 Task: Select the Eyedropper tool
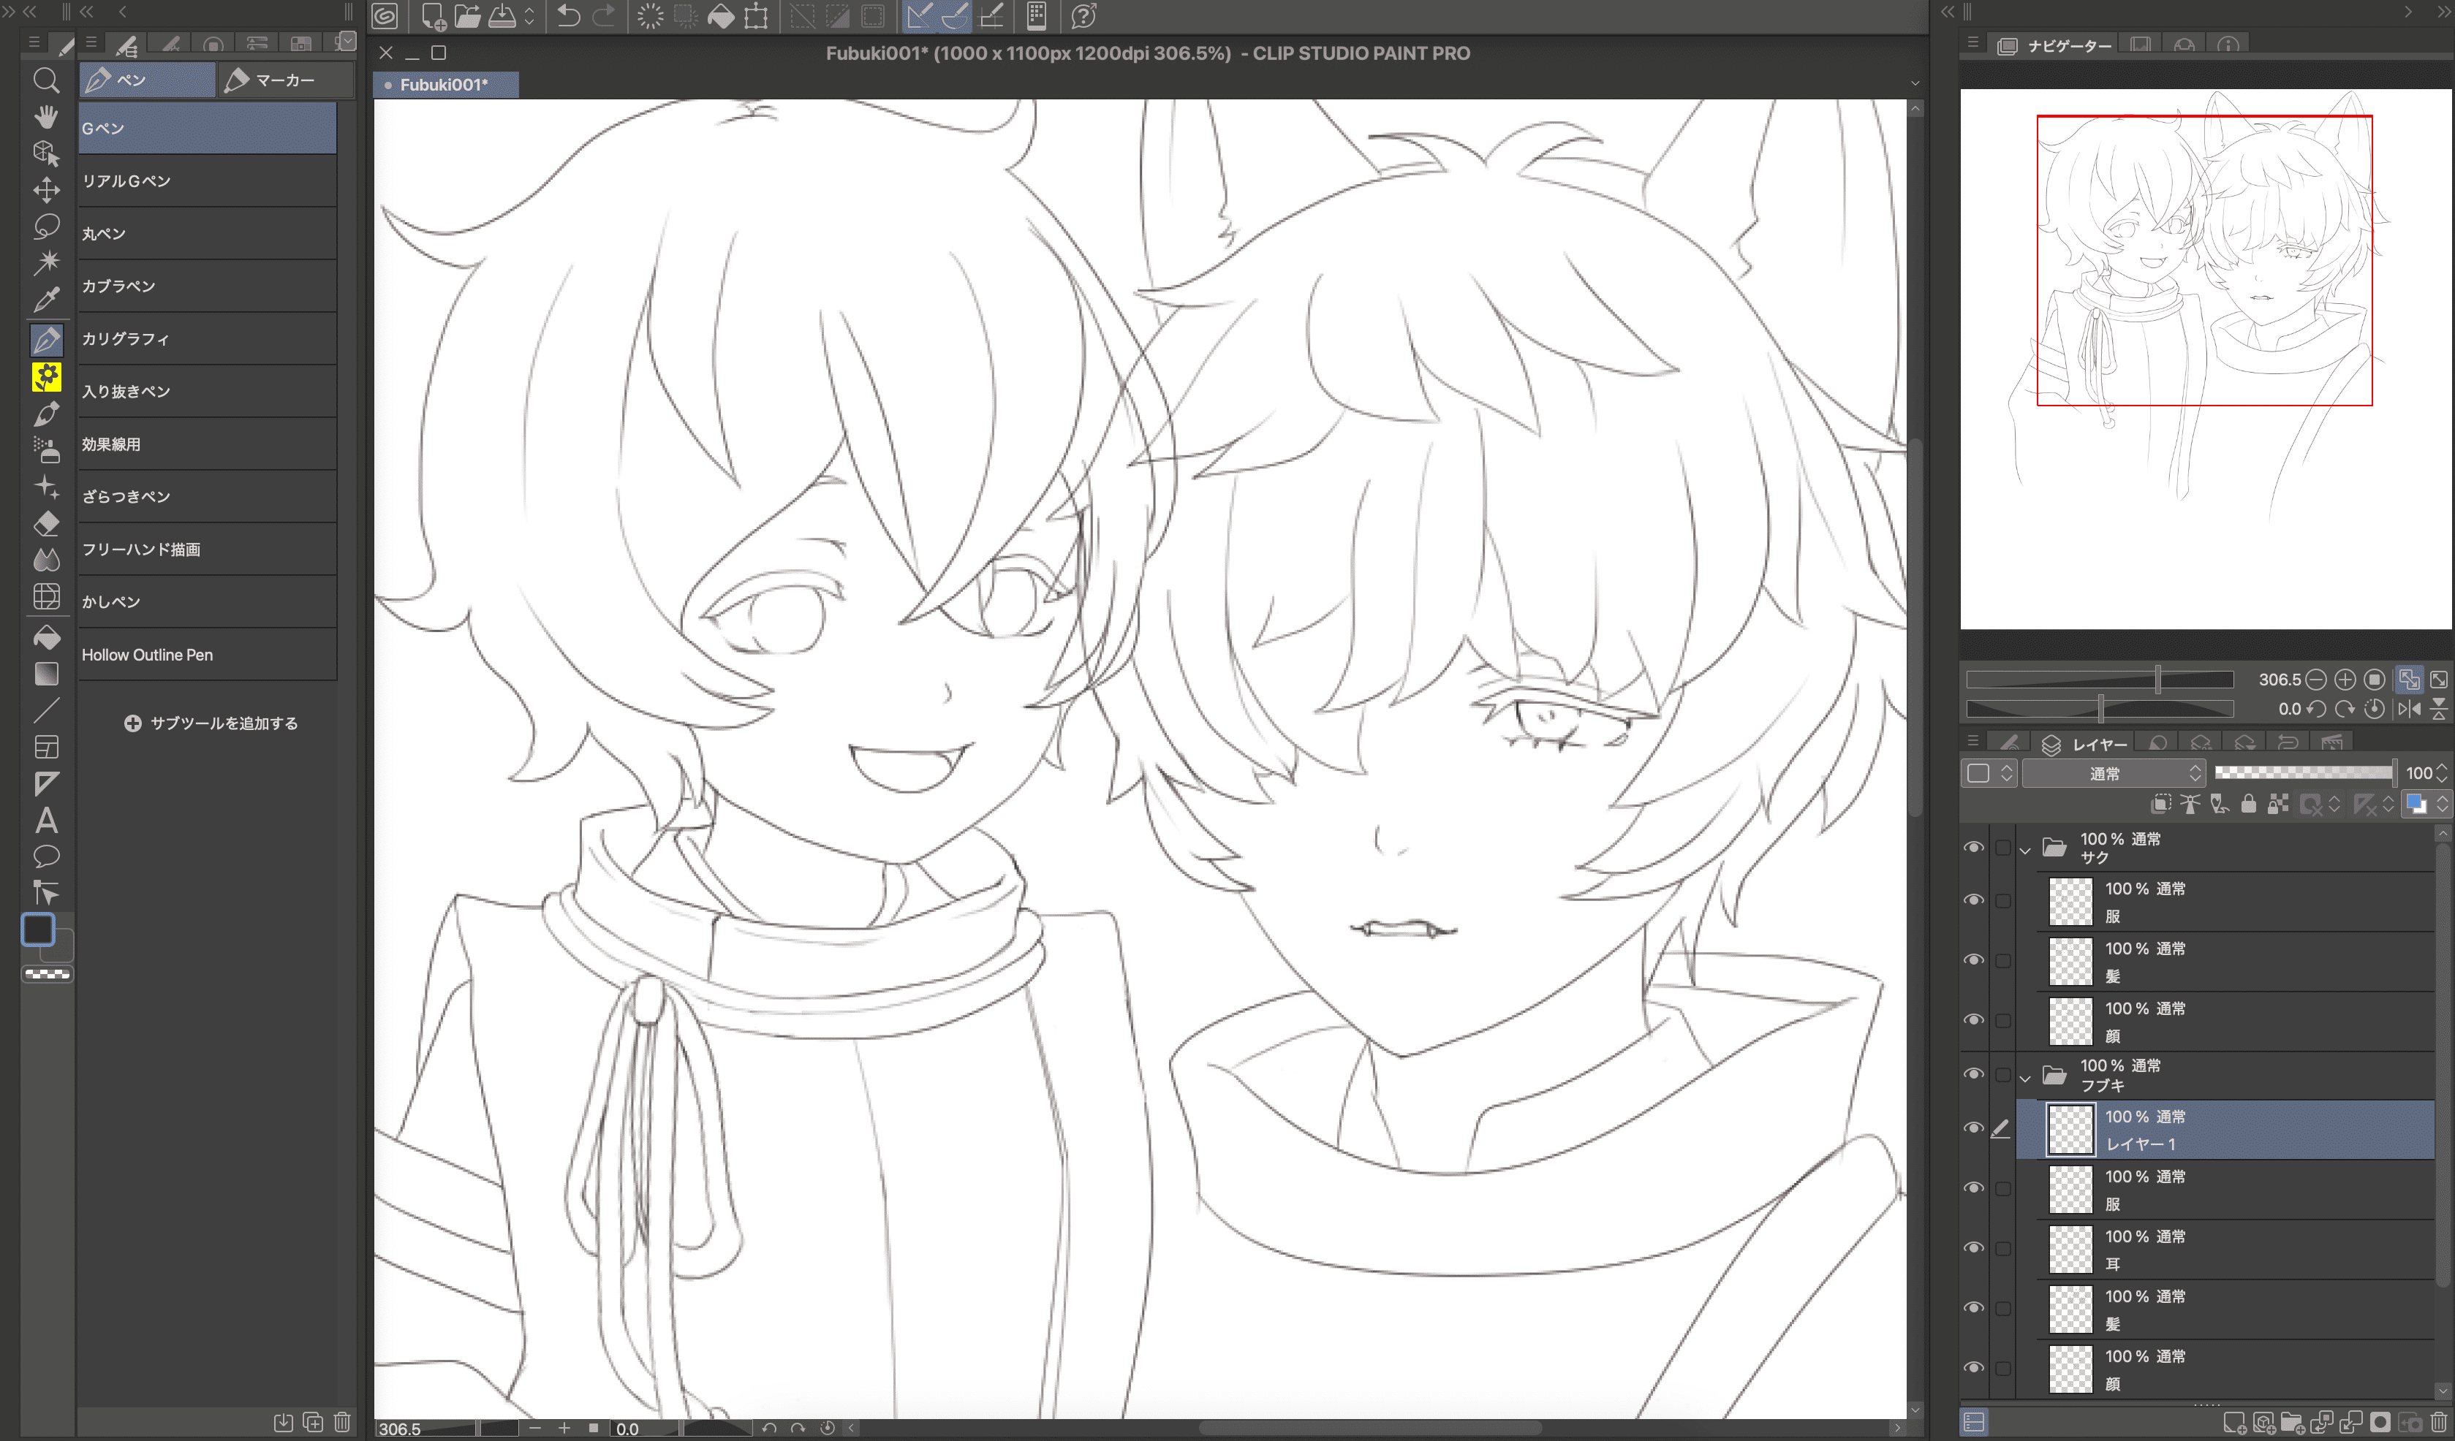point(46,300)
